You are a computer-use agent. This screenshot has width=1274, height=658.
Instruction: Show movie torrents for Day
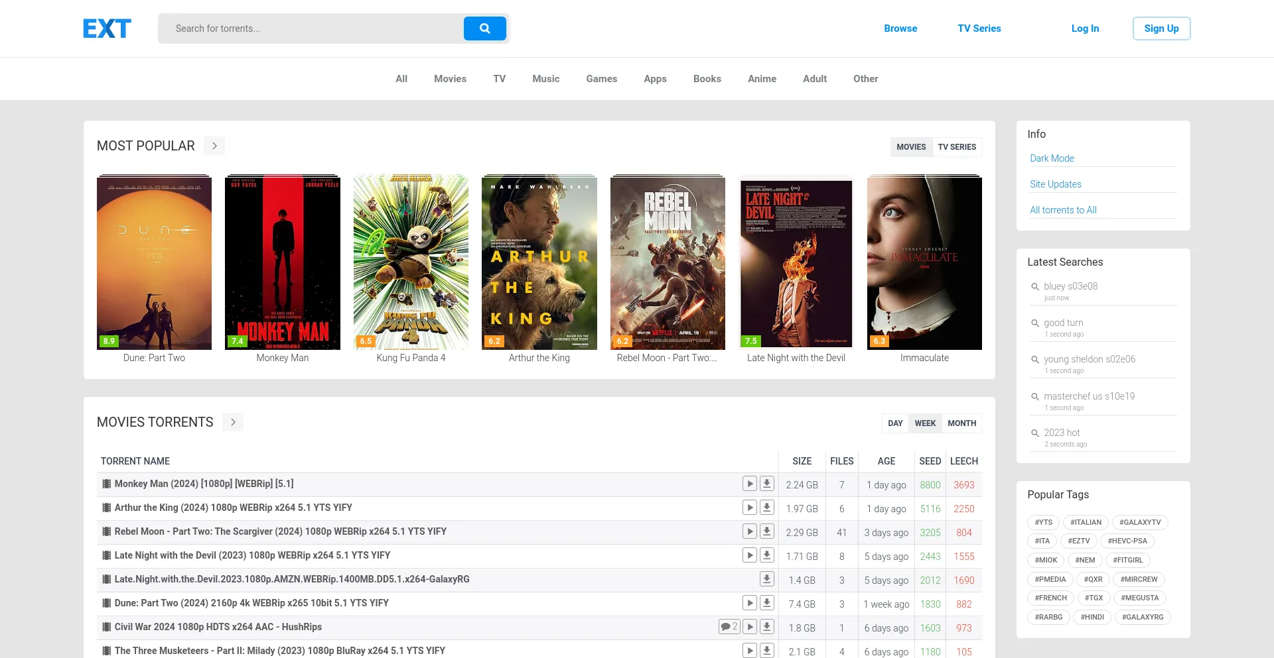click(895, 423)
